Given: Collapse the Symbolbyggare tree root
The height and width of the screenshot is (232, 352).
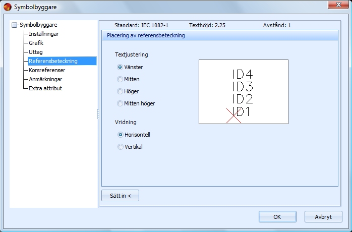Looking at the screenshot, I should [14, 25].
